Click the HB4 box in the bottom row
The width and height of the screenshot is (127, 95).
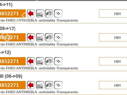(113, 85)
